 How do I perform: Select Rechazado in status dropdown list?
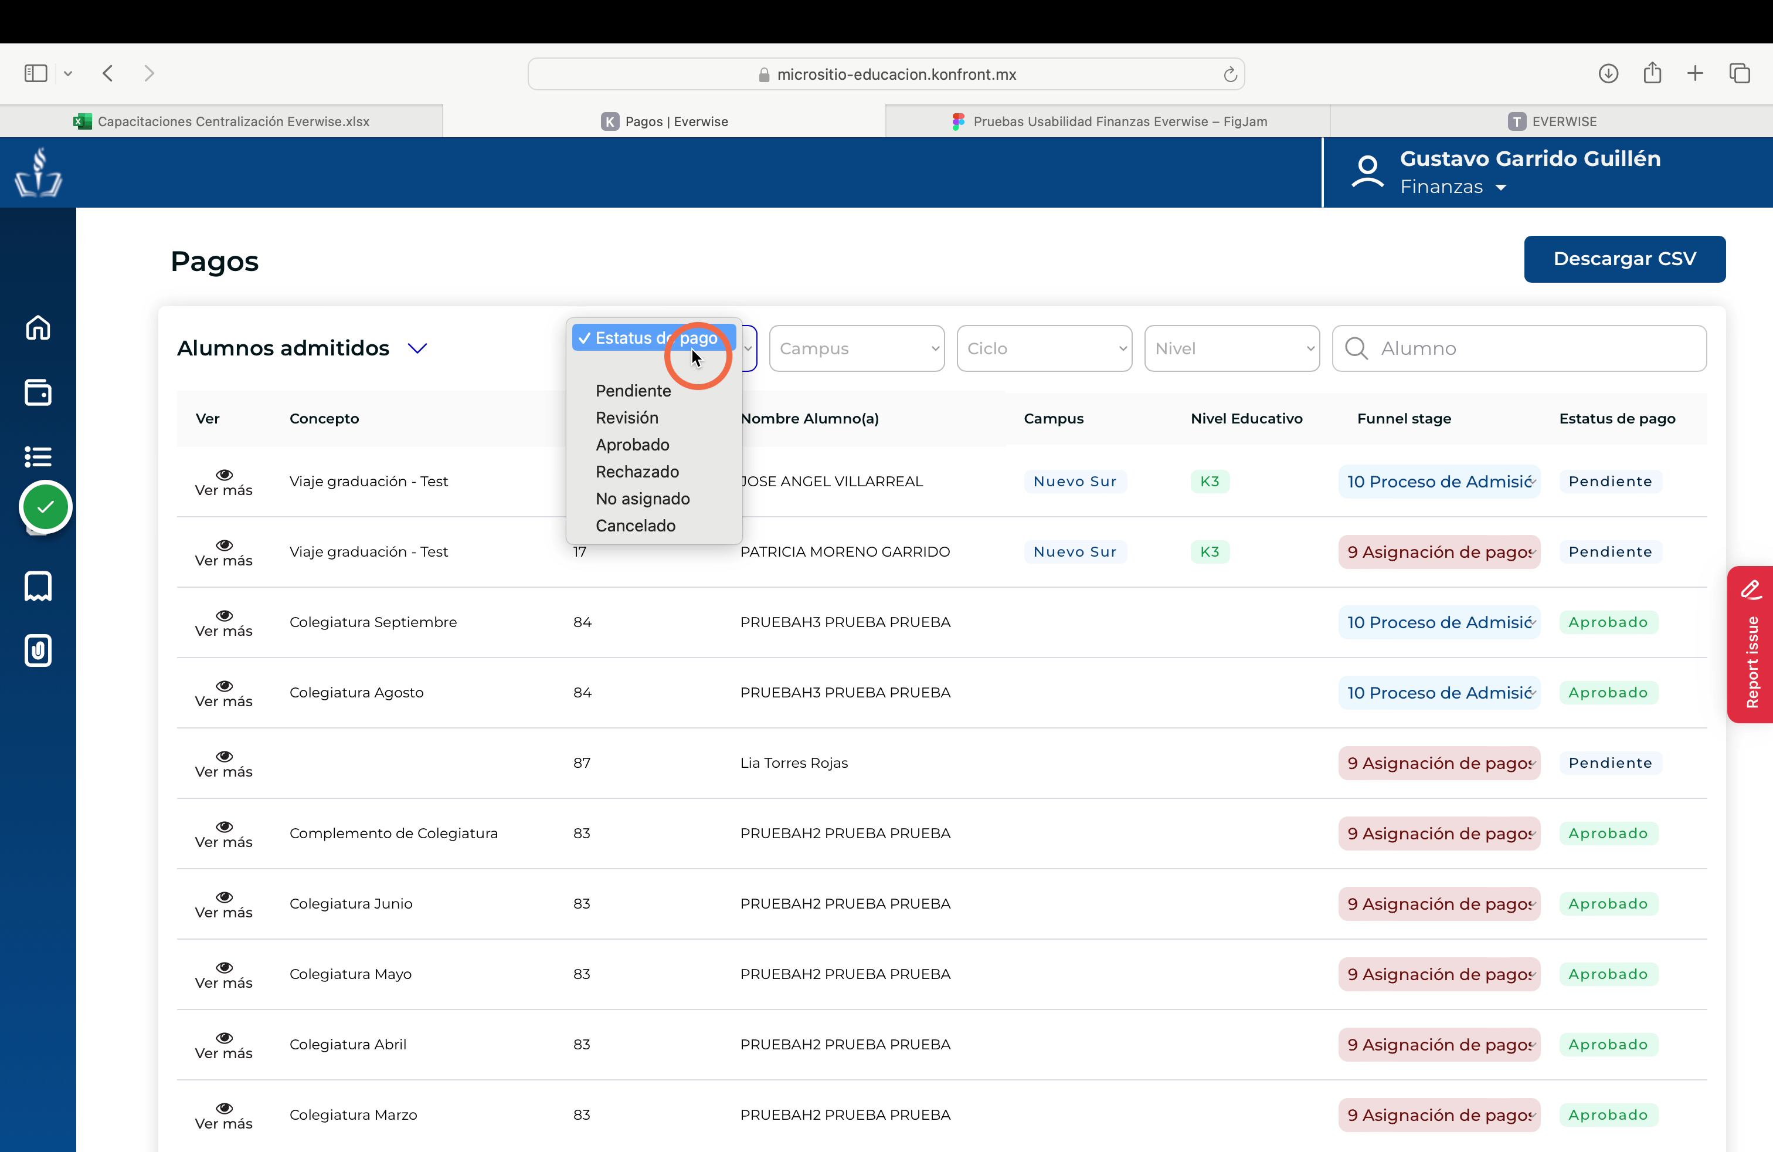tap(638, 472)
